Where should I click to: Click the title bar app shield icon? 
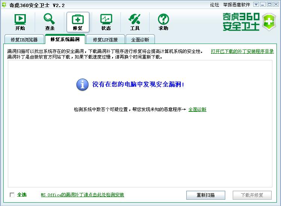point(4,5)
